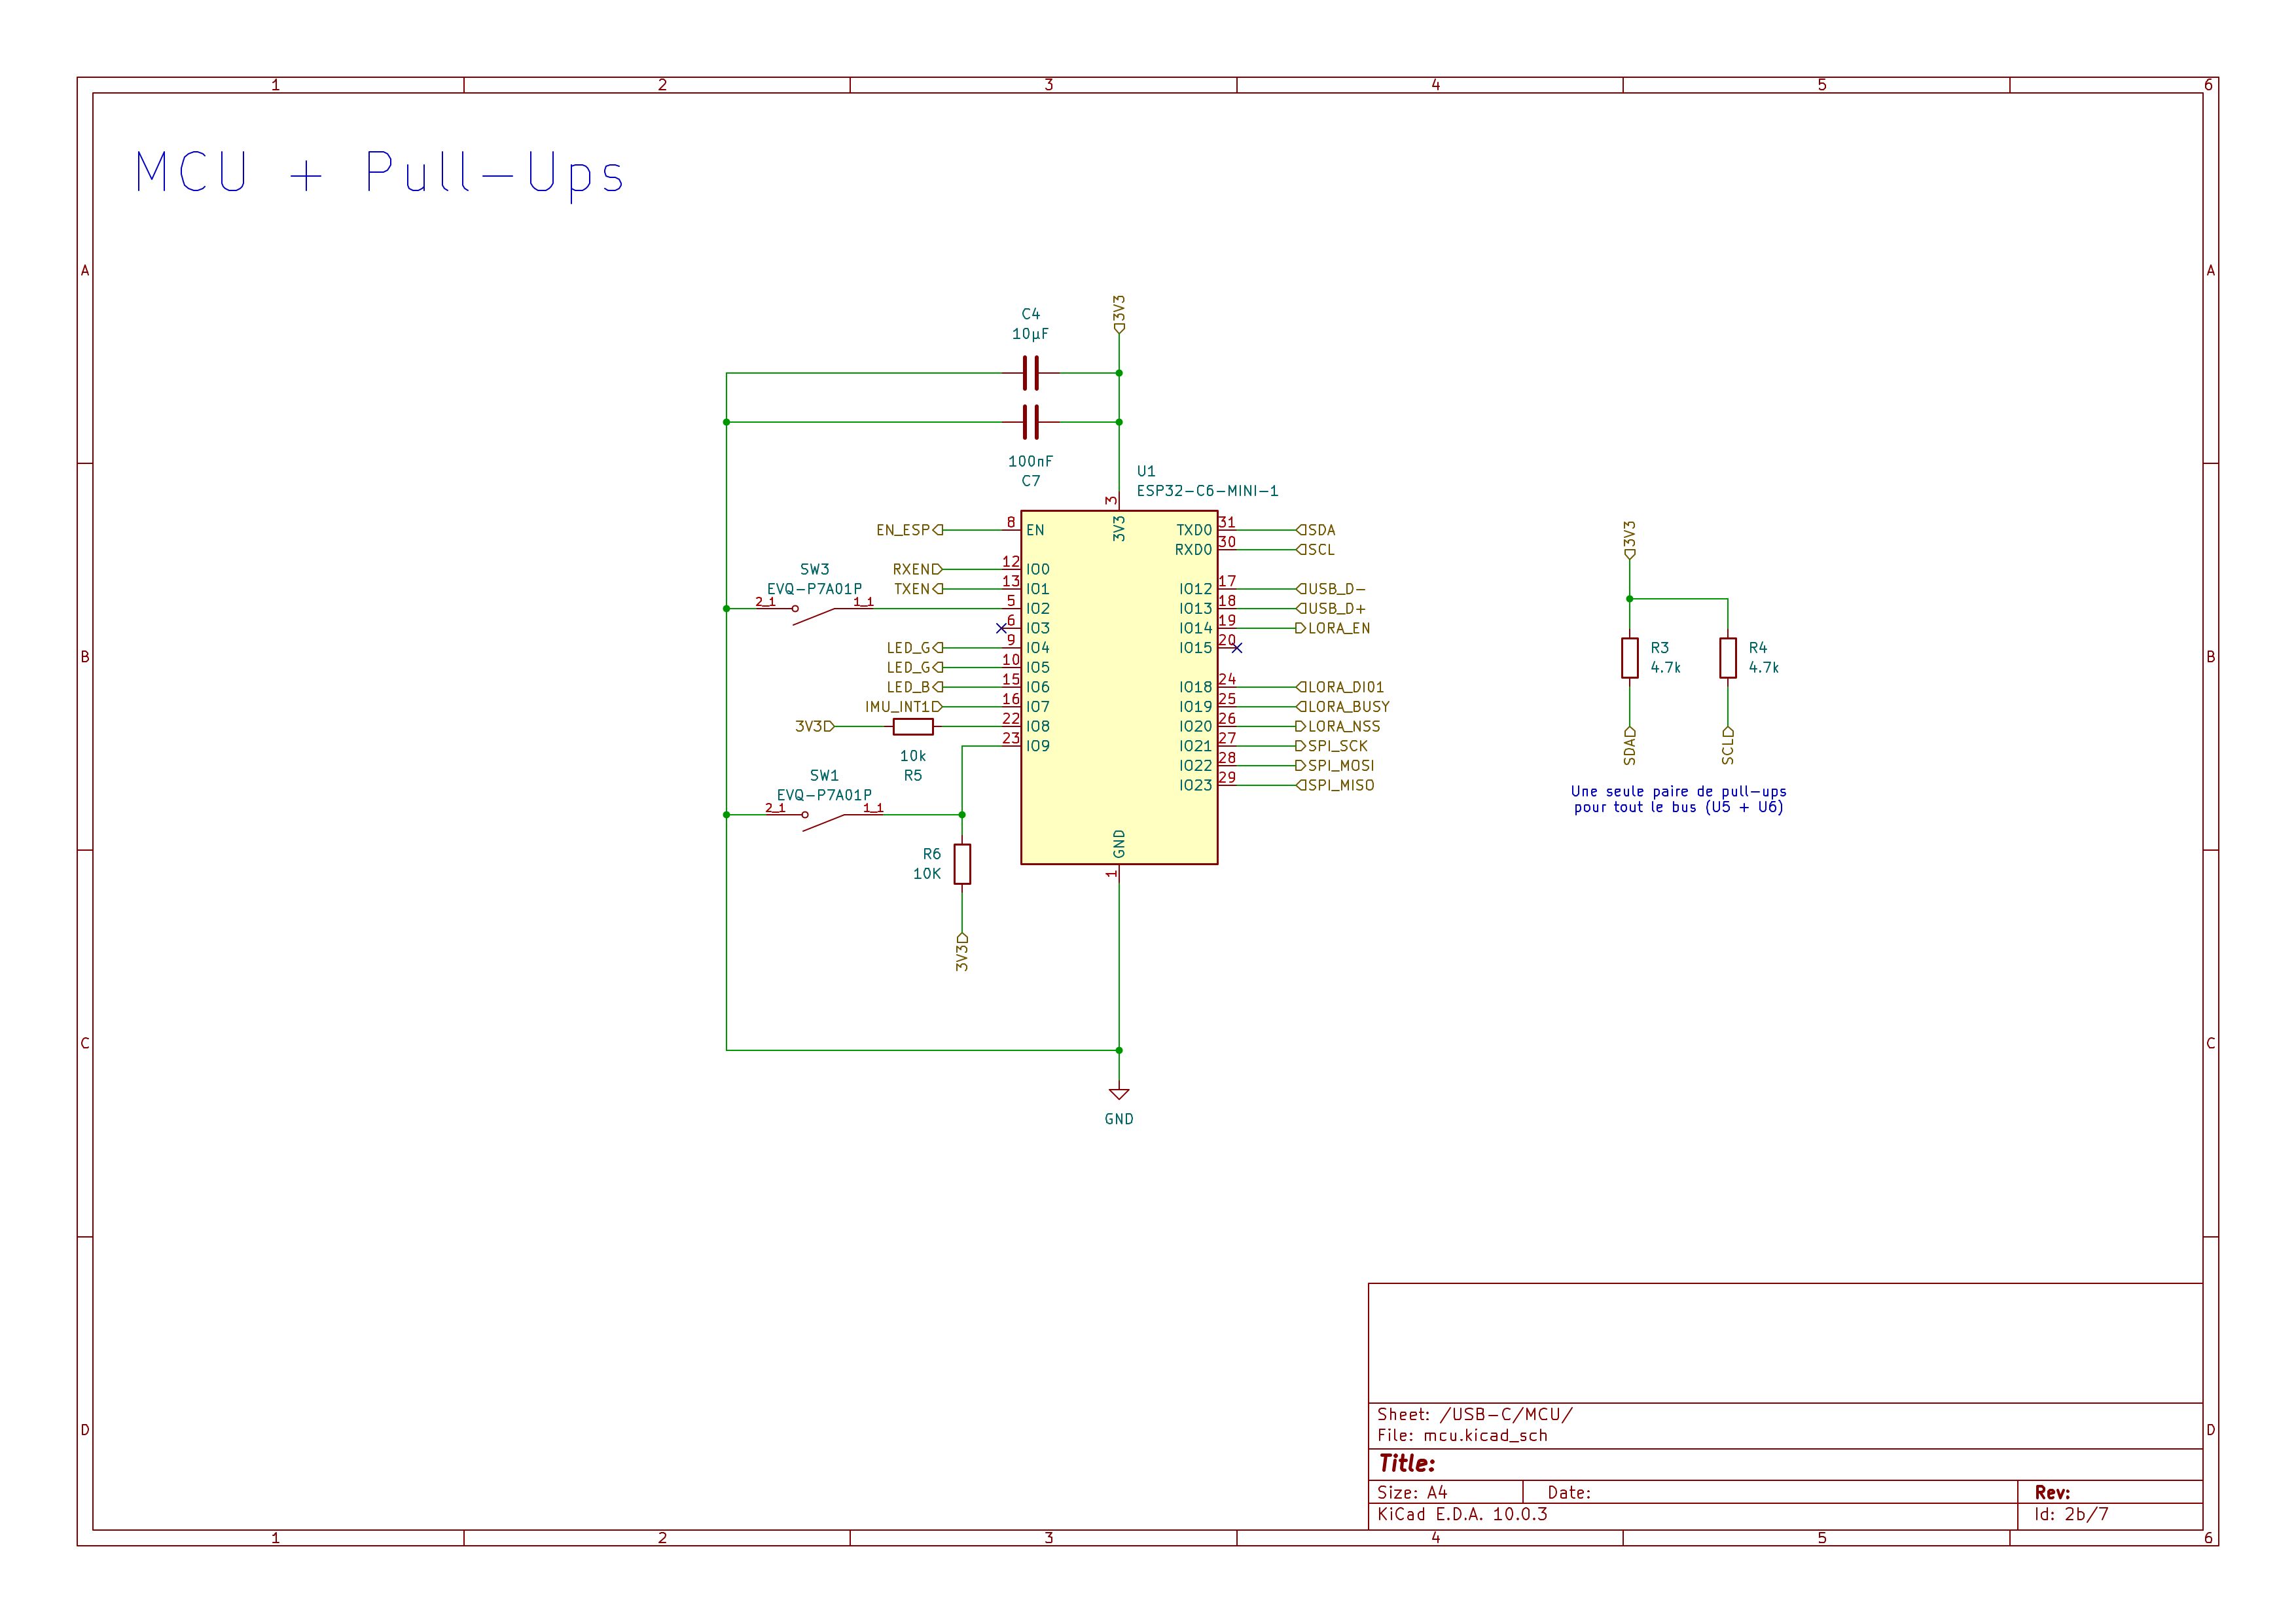Select the no-connect cross on IO15
Image resolution: width=2296 pixels, height=1623 pixels.
(1237, 648)
